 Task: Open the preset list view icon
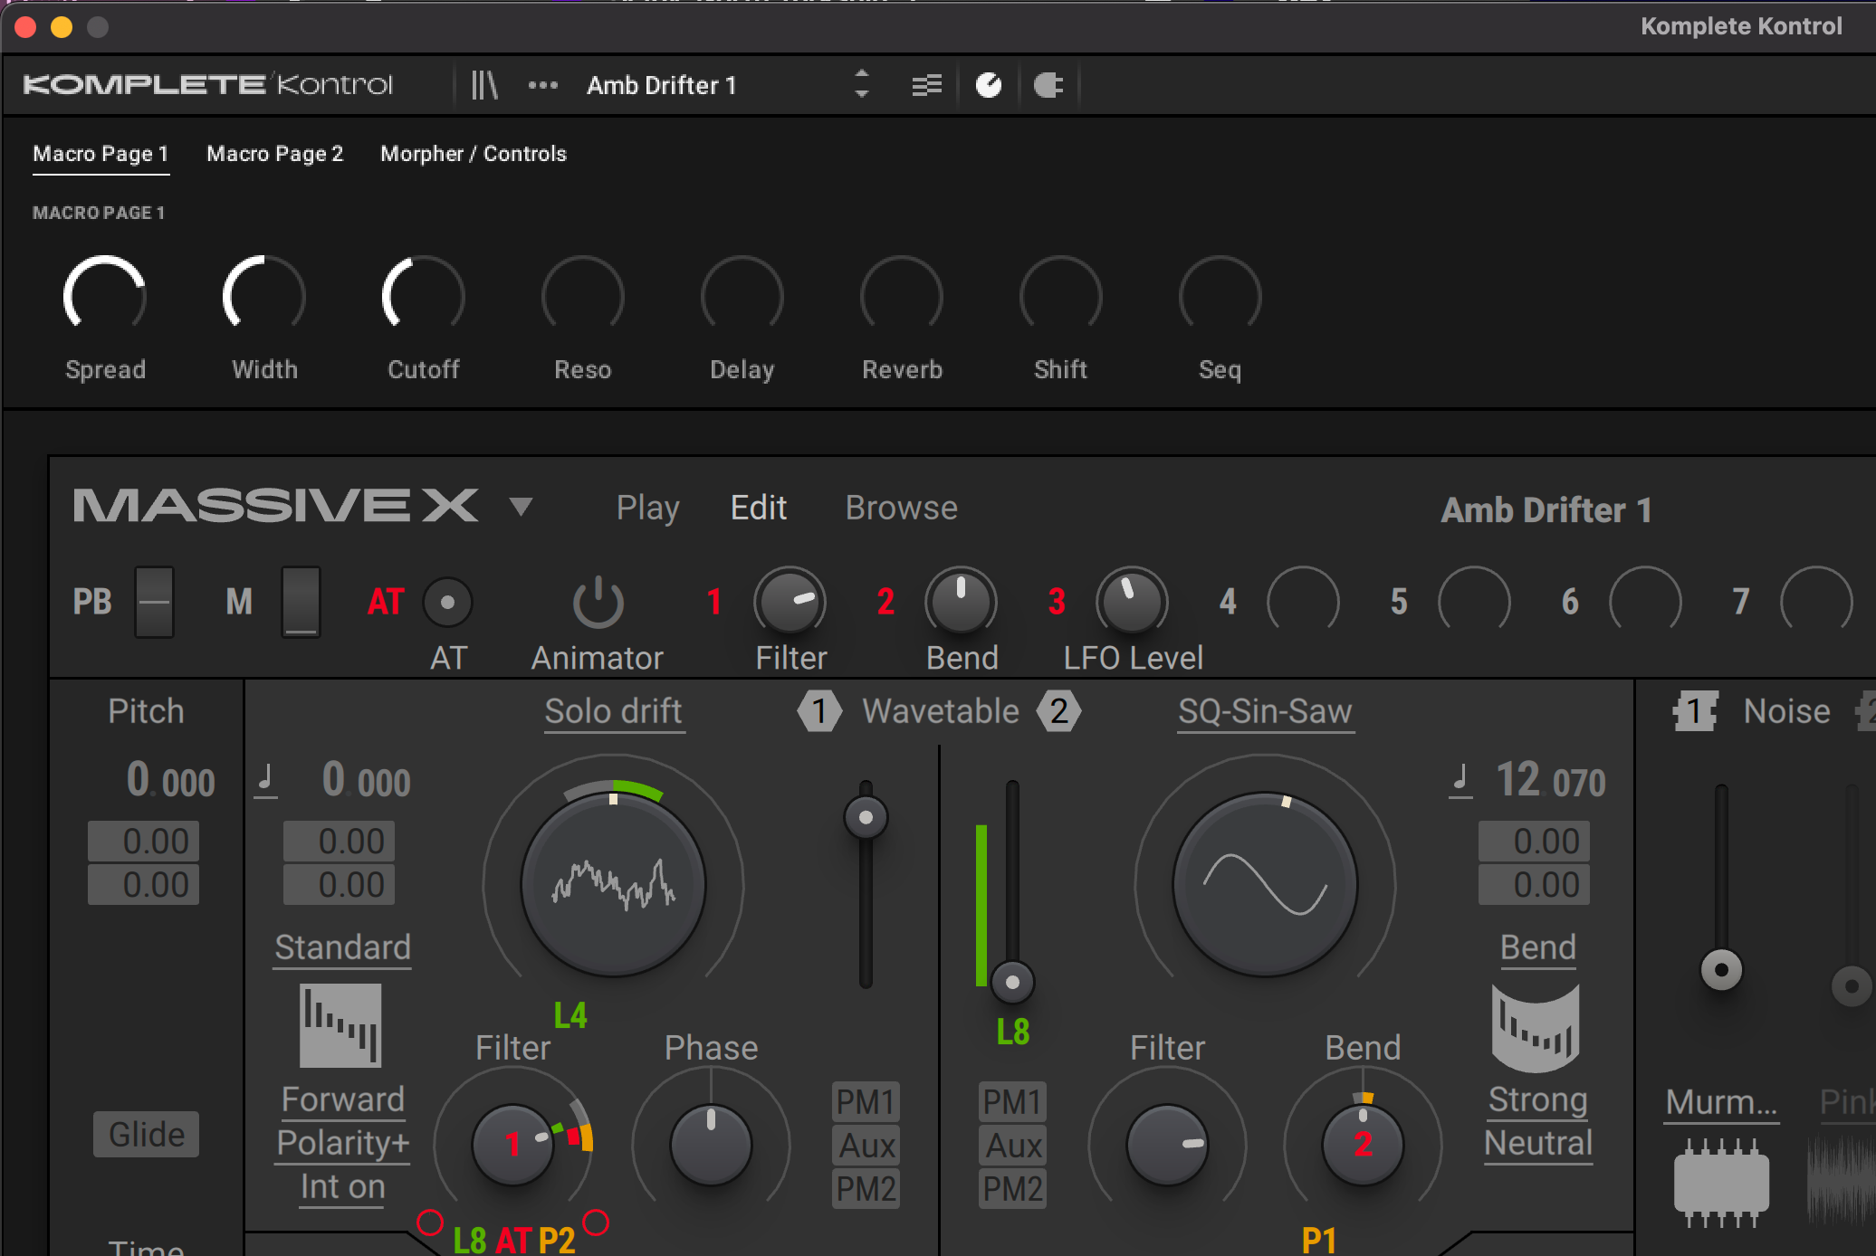pos(926,85)
